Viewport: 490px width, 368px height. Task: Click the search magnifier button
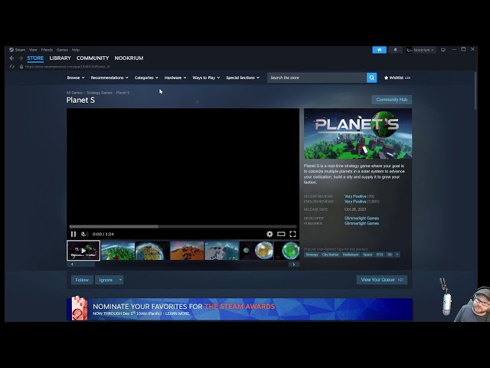pos(371,77)
